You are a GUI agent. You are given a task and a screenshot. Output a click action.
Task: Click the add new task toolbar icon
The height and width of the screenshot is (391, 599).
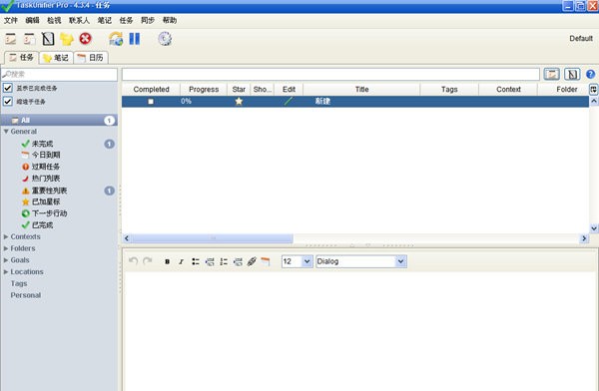click(x=11, y=39)
